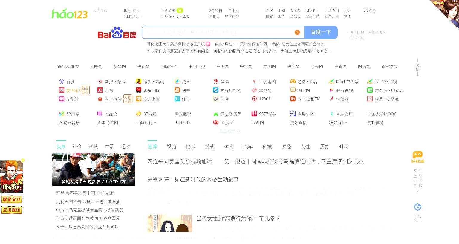This screenshot has width=459, height=244.
Task: Select the 体育 feed tab
Action: 229,147
